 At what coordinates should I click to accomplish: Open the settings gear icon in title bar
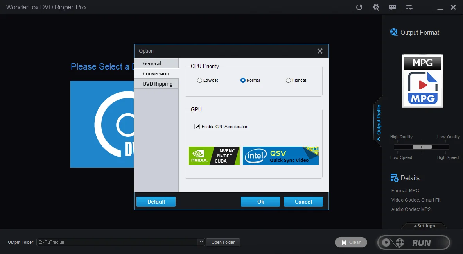tap(376, 7)
